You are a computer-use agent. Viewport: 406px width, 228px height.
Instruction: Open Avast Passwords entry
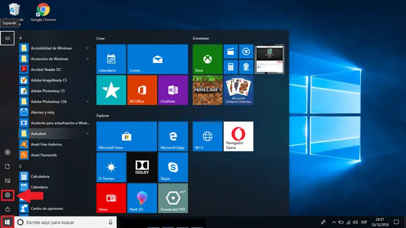click(54, 155)
